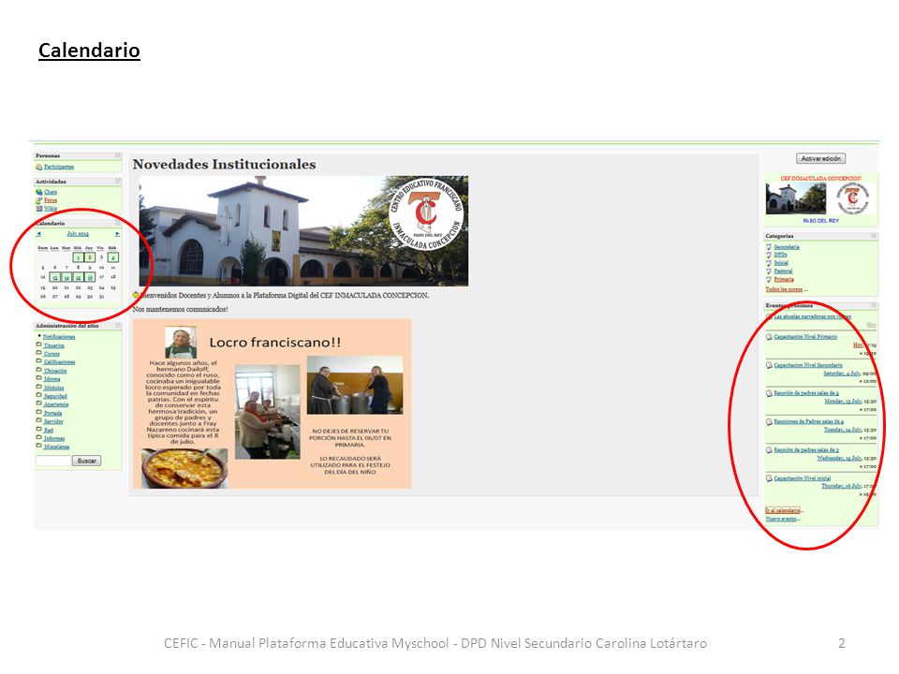Open the July 2015 calendar month link
The width and height of the screenshot is (899, 674).
[x=78, y=234]
